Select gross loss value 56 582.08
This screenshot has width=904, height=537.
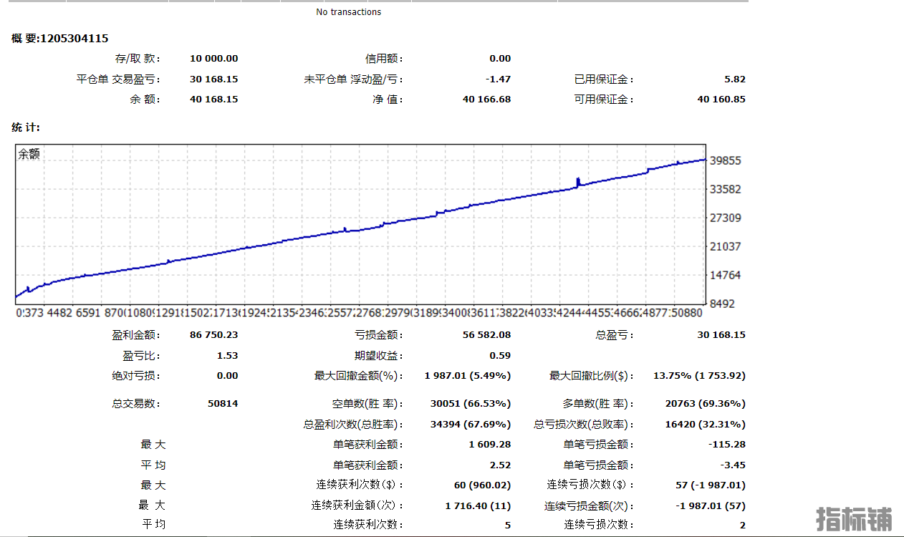487,334
